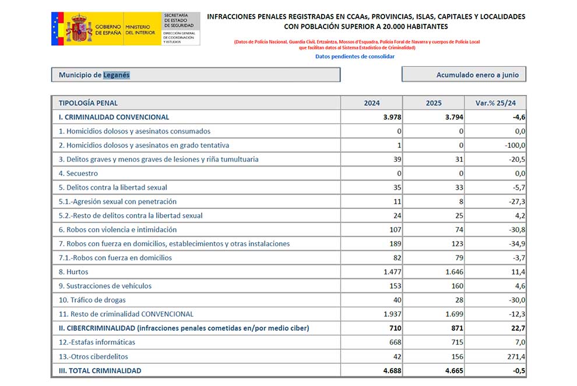Click the European Union flag emblem
The width and height of the screenshot is (577, 386).
tap(57, 29)
